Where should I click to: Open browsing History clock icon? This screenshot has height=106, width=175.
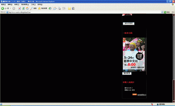tap(50, 8)
